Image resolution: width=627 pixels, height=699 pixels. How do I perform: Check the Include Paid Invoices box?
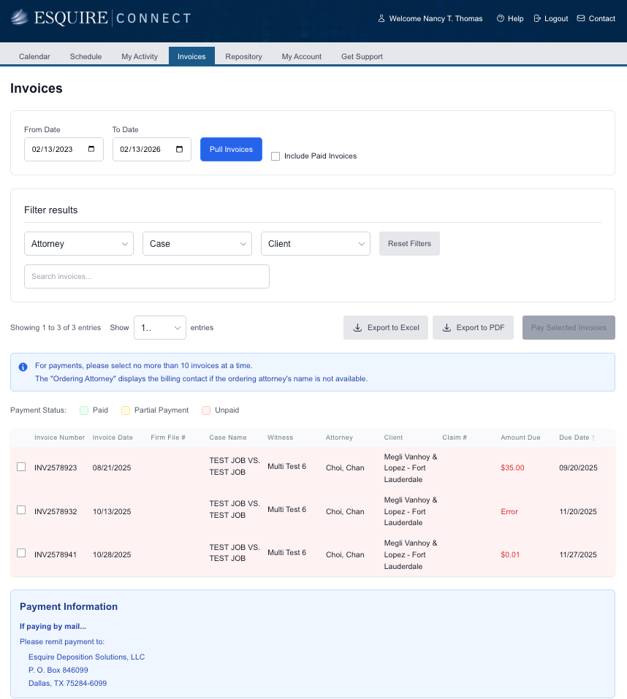275,156
